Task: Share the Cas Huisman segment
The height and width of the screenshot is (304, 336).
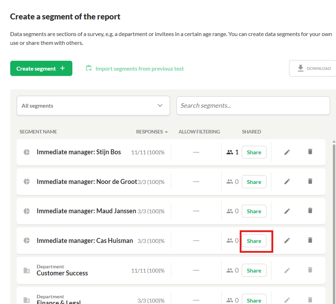Action: tap(254, 241)
